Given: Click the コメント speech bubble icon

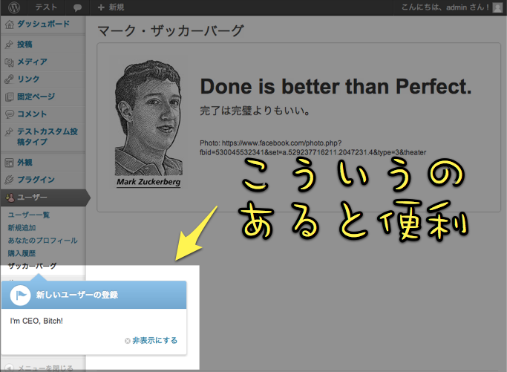Looking at the screenshot, I should click(x=9, y=114).
